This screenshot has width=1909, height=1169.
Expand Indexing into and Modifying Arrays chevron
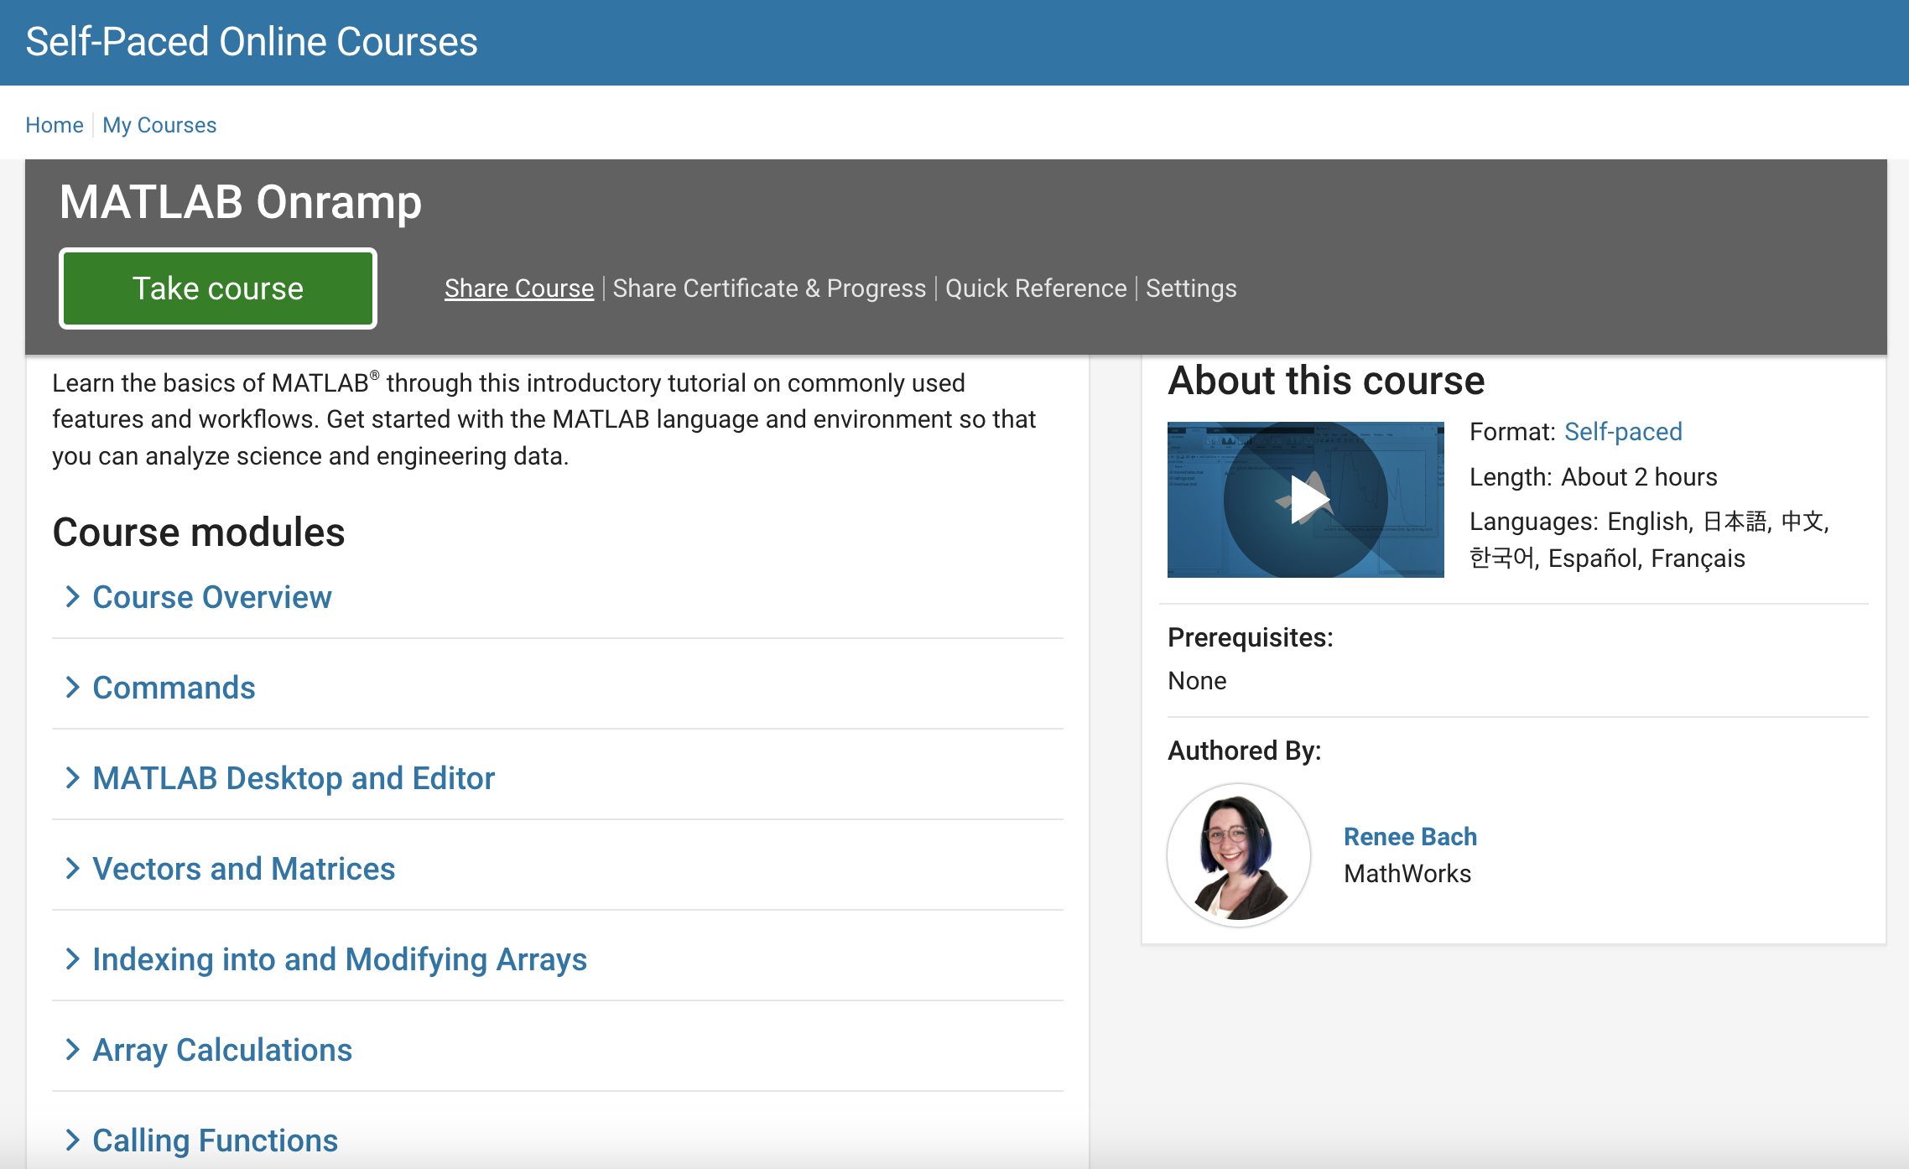point(73,959)
